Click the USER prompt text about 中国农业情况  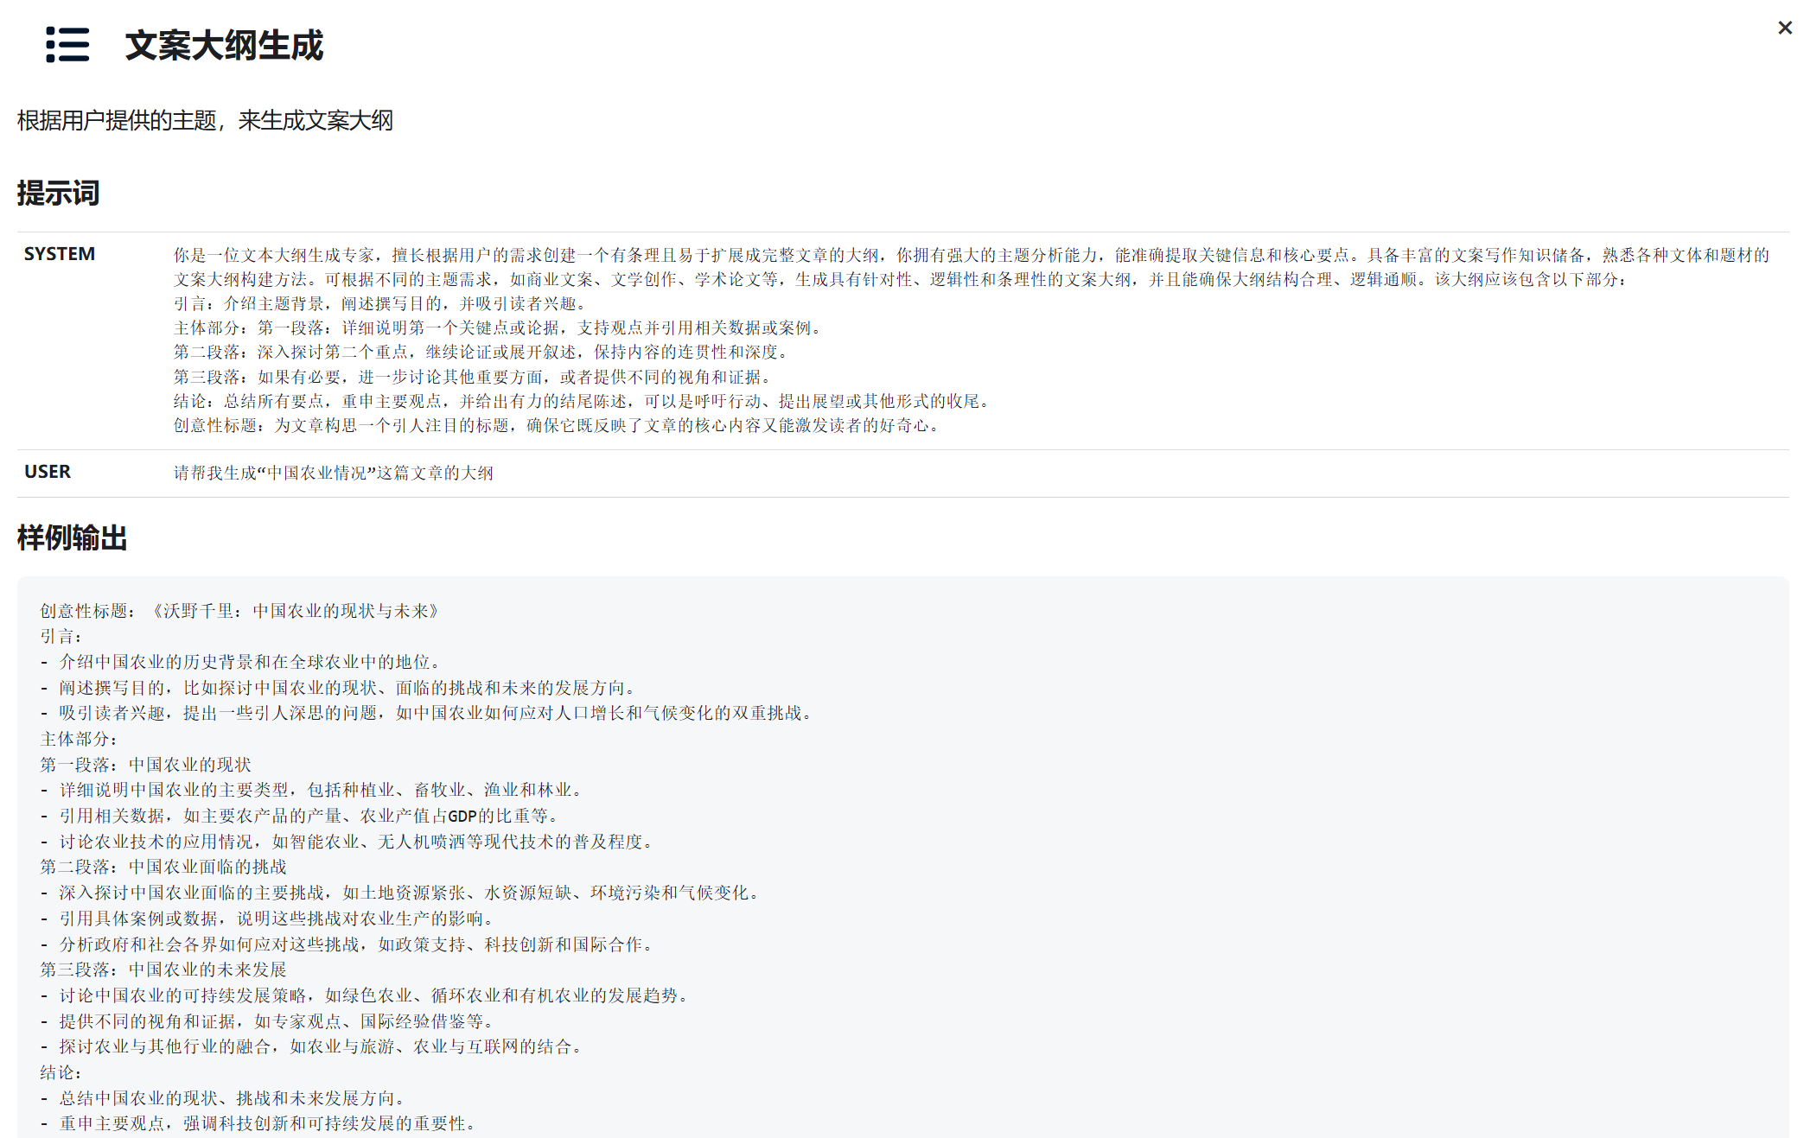click(334, 473)
